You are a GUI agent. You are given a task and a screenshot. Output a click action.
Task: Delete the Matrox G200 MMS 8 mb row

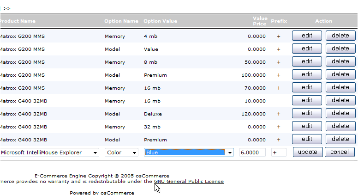point(340,61)
